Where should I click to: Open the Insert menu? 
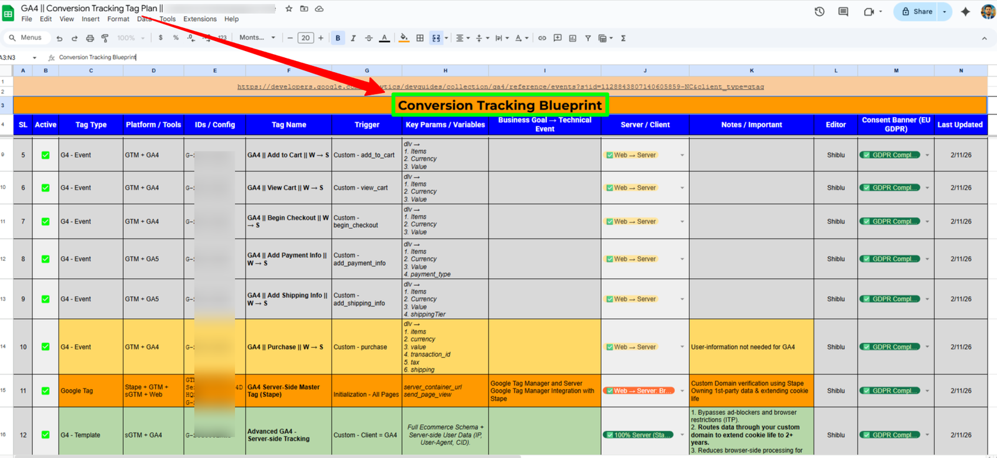(90, 19)
